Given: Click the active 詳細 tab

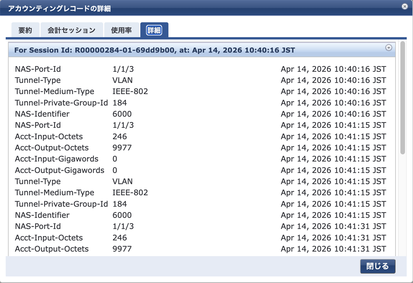Looking at the screenshot, I should [x=154, y=30].
